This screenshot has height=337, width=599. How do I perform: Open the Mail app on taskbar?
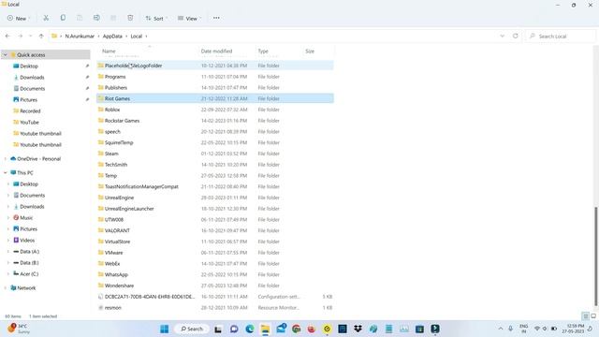(x=281, y=329)
